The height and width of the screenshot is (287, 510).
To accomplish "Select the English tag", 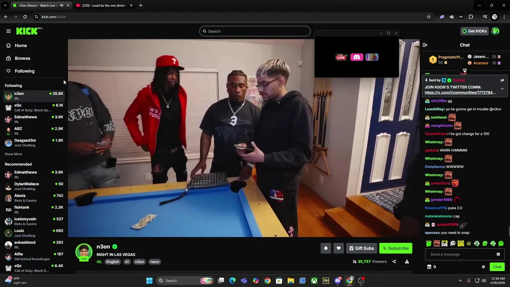I will click(113, 262).
